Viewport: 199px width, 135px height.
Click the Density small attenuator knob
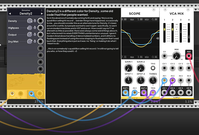[x=35, y=21]
